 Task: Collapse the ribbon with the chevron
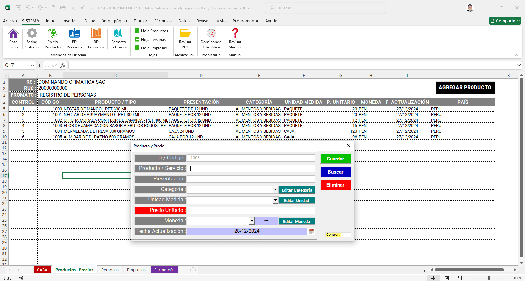pos(516,55)
